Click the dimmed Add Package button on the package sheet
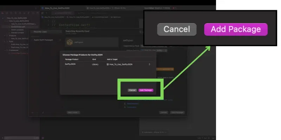 coord(177,112)
